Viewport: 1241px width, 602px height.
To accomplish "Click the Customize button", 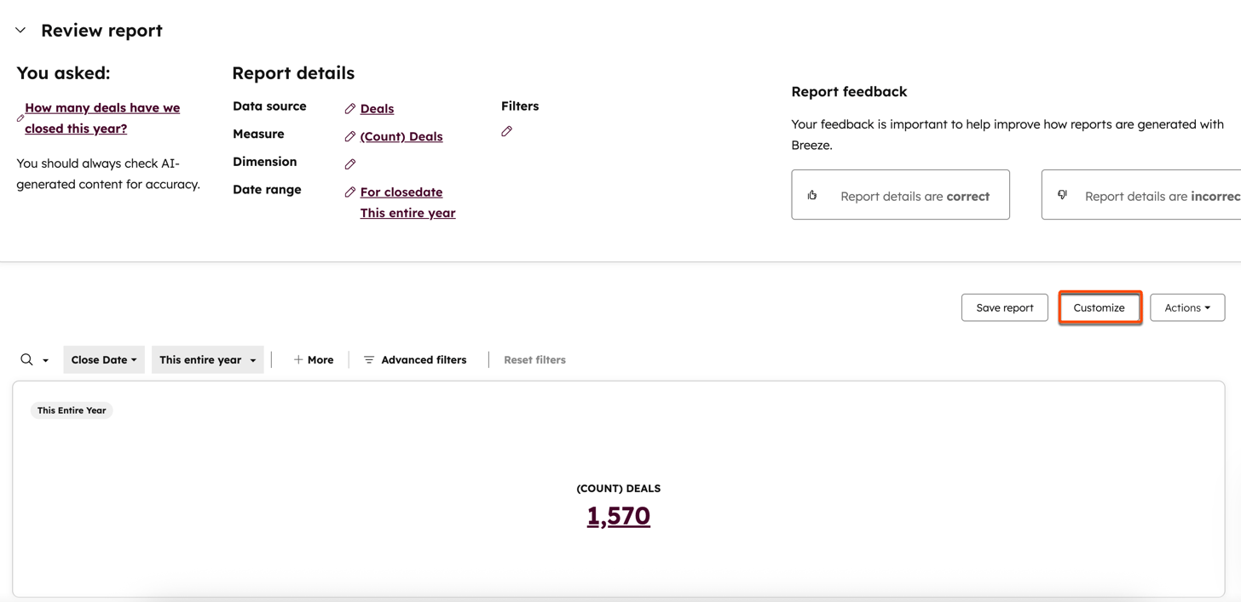I will coord(1099,307).
